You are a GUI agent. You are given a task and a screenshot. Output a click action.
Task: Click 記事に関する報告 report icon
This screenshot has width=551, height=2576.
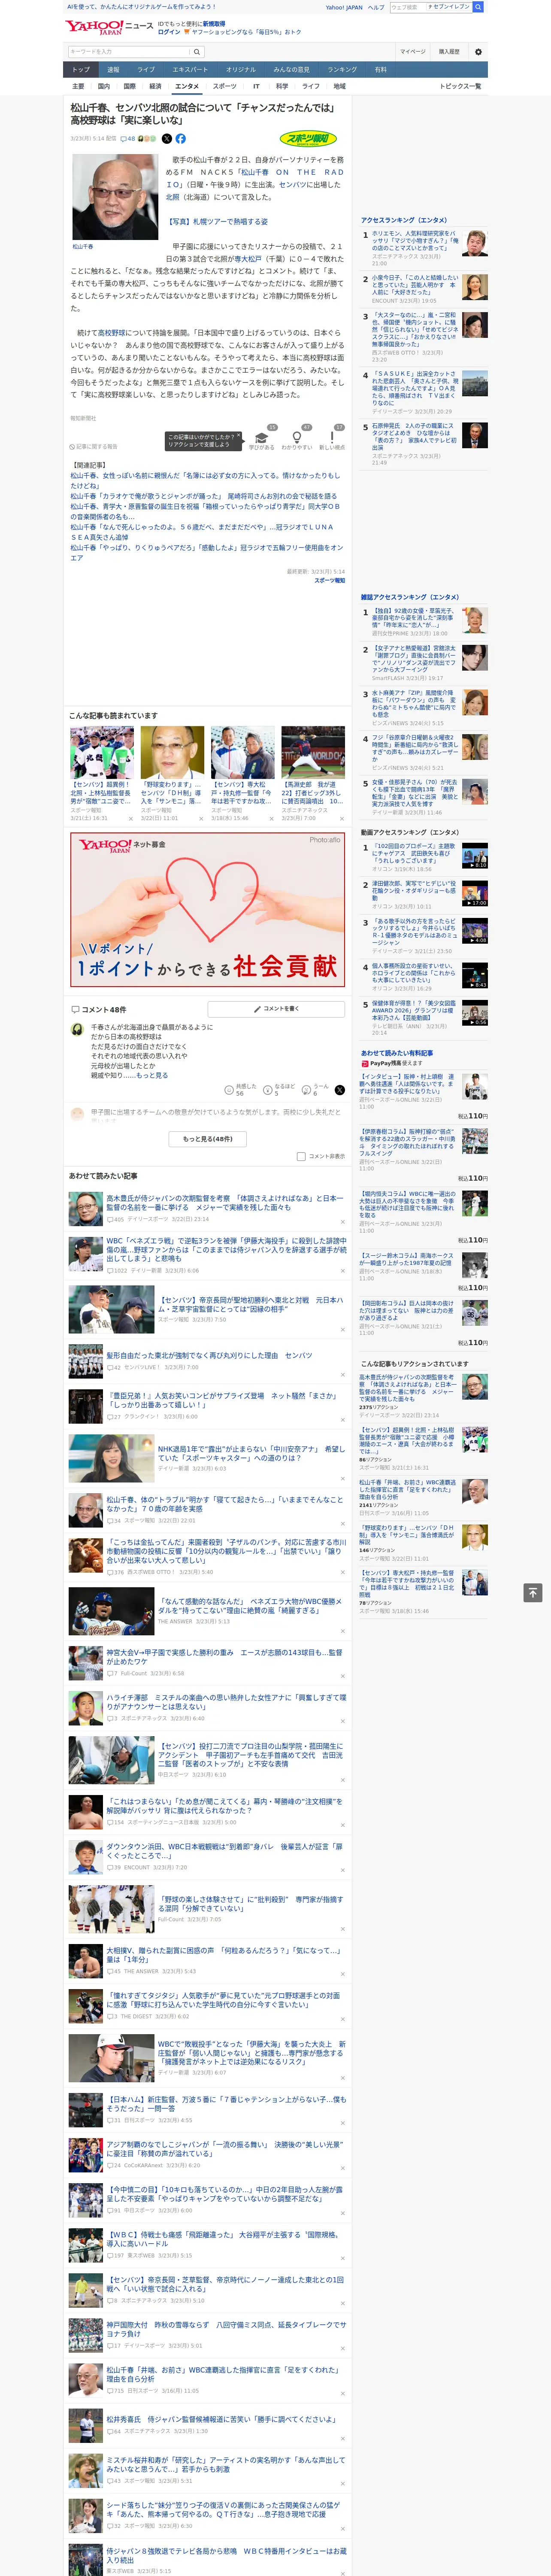click(93, 447)
